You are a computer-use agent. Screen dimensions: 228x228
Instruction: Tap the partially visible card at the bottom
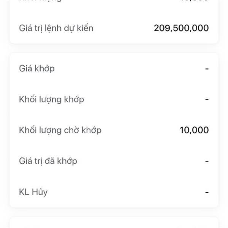tap(114, 222)
